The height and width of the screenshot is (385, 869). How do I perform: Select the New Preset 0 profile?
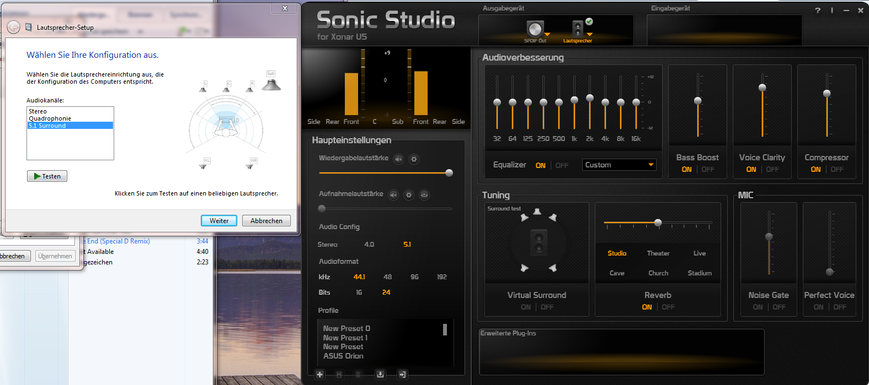click(346, 329)
